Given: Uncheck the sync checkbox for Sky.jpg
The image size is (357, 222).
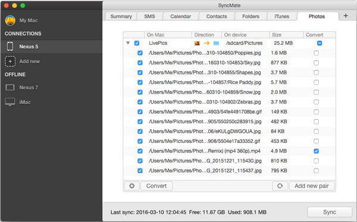Looking at the screenshot, I should pyautogui.click(x=140, y=62).
